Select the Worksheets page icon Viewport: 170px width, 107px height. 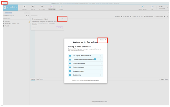click(52, 7)
